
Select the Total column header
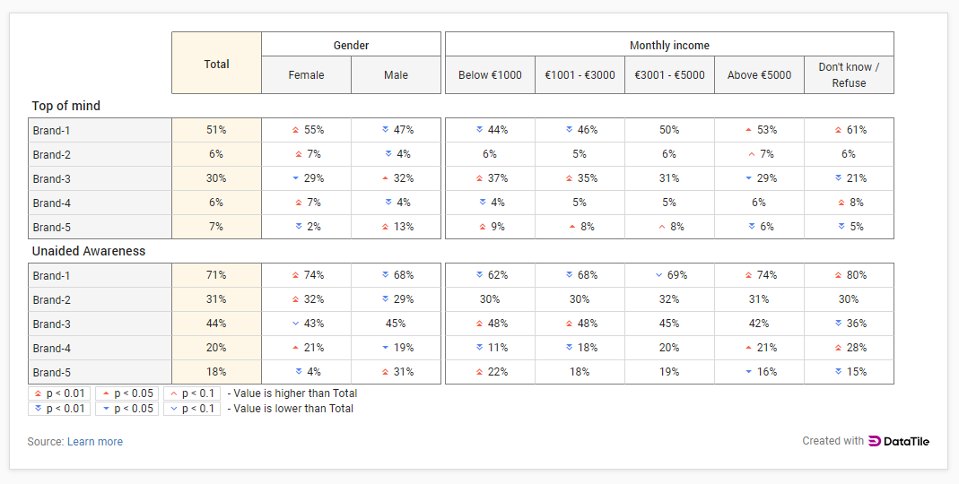pyautogui.click(x=216, y=64)
